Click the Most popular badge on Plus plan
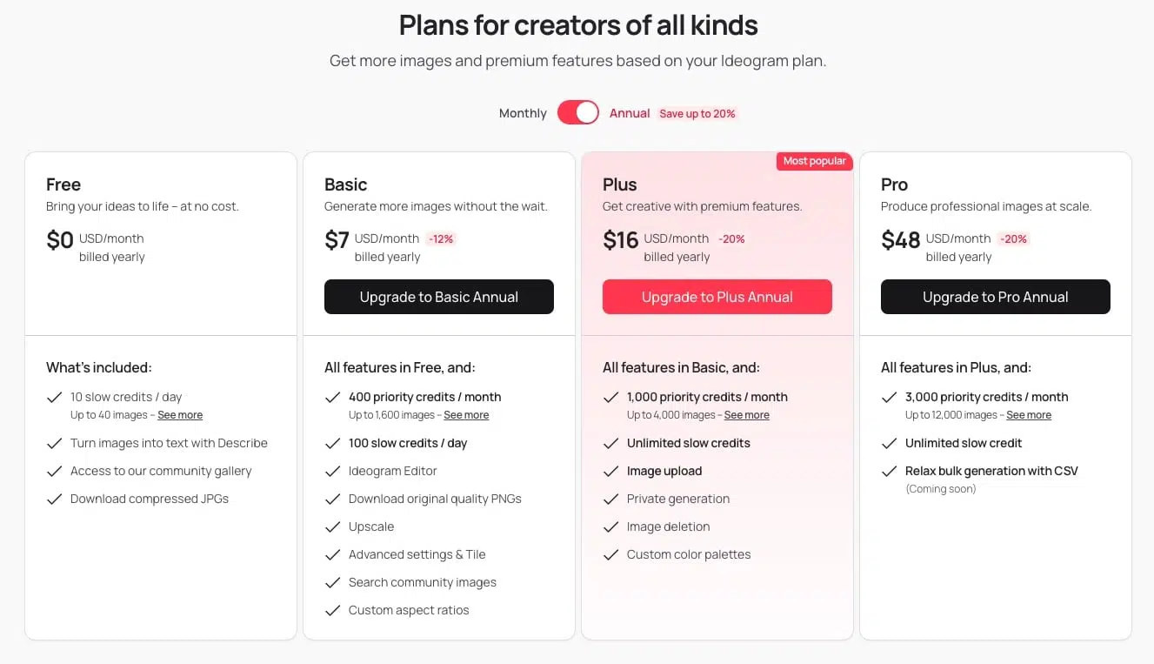Screen dimensions: 1154x664 click(814, 161)
